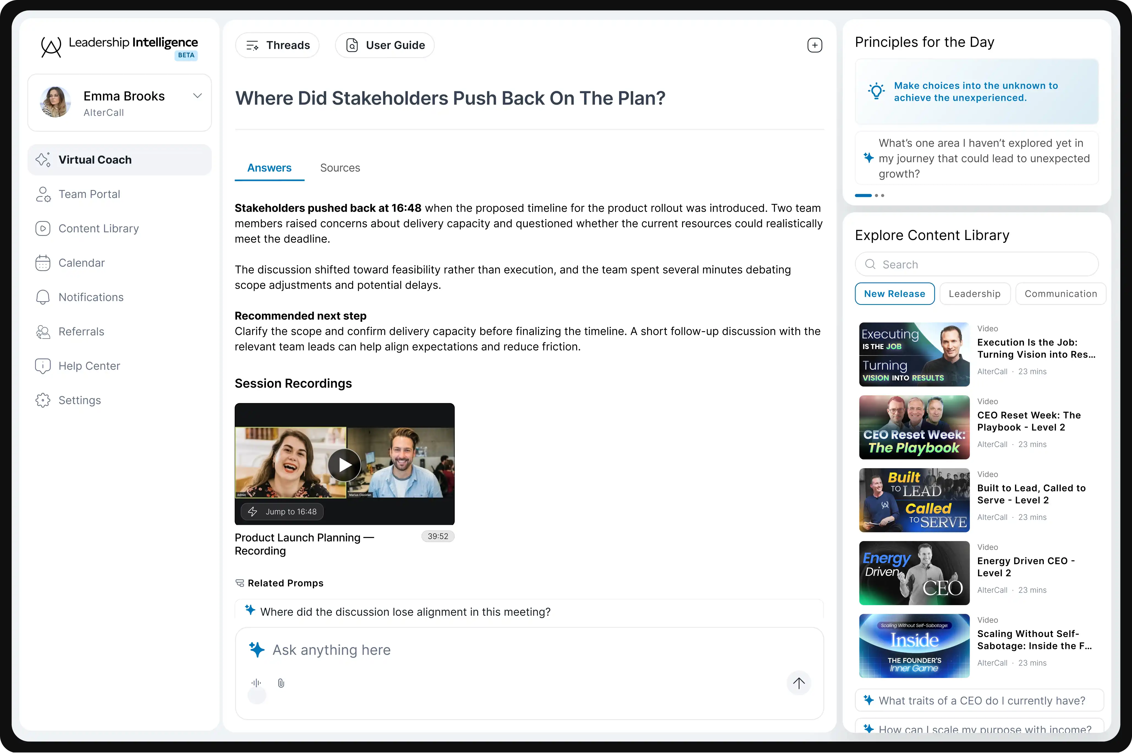The height and width of the screenshot is (753, 1132).
Task: Click the voice input waveform icon
Action: point(257,683)
